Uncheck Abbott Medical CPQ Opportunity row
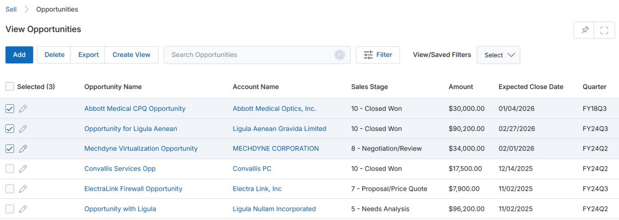This screenshot has width=619, height=220. (x=10, y=108)
